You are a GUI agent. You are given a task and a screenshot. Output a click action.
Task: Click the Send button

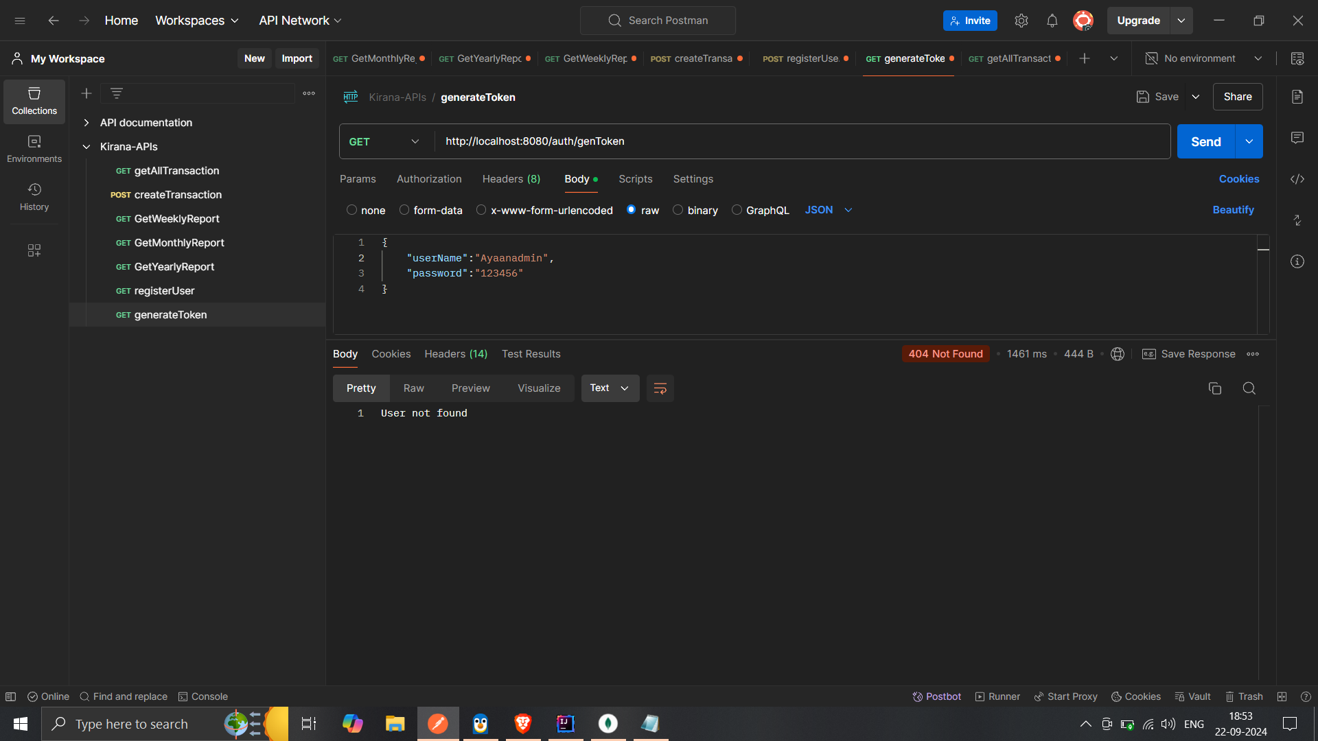[x=1205, y=141]
